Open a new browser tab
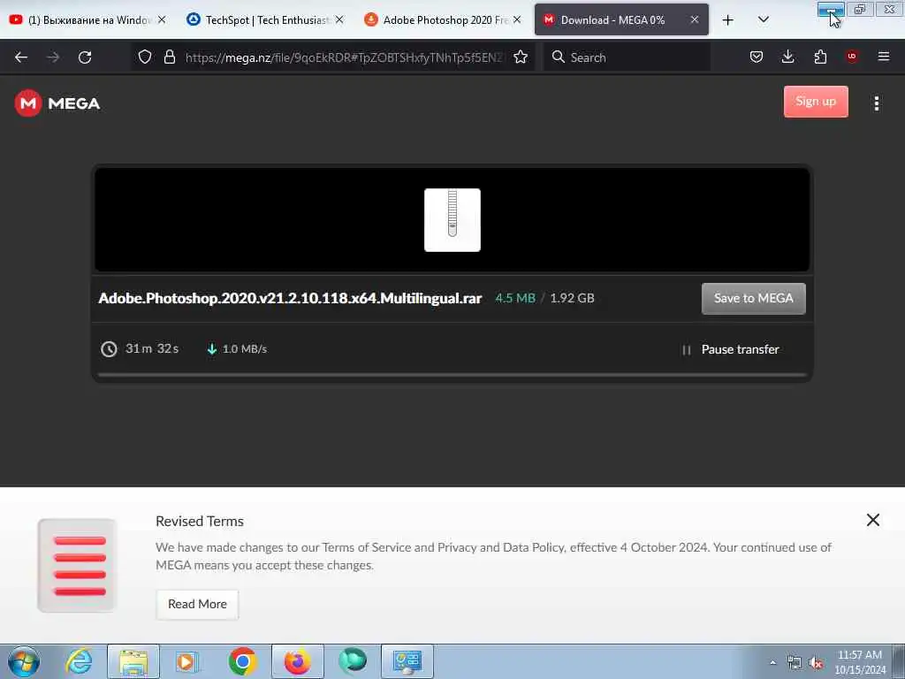This screenshot has height=679, width=905. 728,19
